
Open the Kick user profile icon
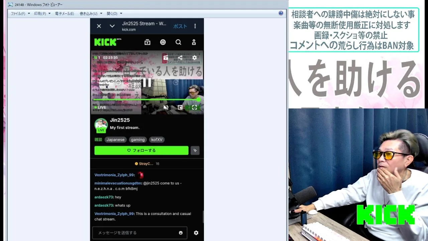click(194, 42)
